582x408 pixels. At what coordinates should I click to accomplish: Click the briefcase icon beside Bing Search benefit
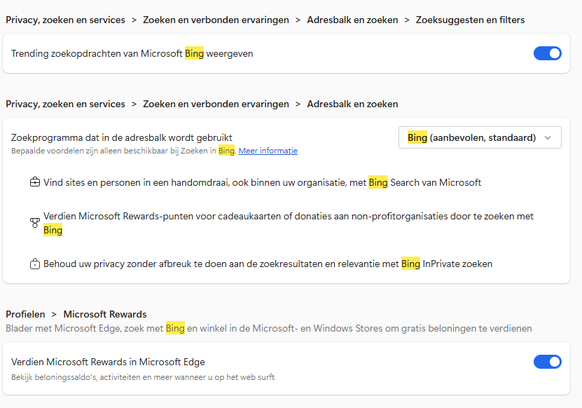click(x=35, y=182)
